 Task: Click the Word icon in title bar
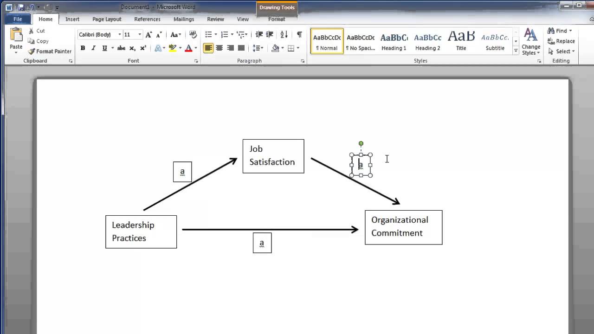[9, 7]
